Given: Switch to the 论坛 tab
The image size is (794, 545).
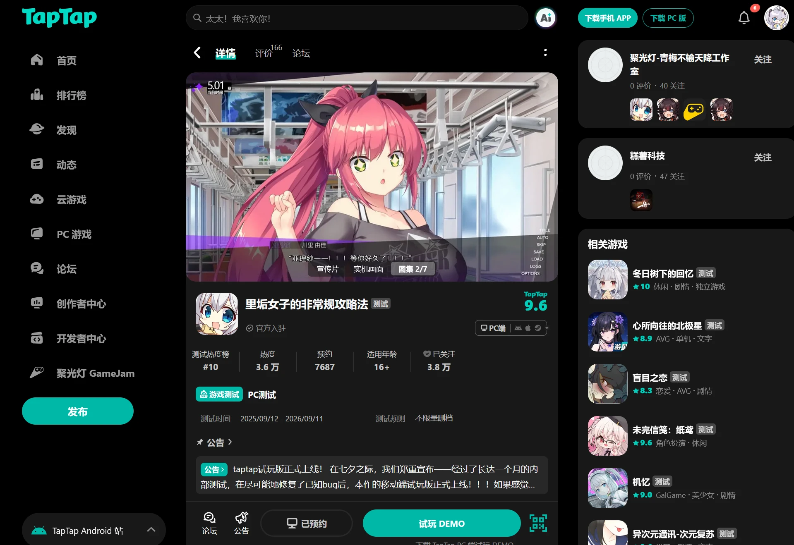Looking at the screenshot, I should coord(301,53).
